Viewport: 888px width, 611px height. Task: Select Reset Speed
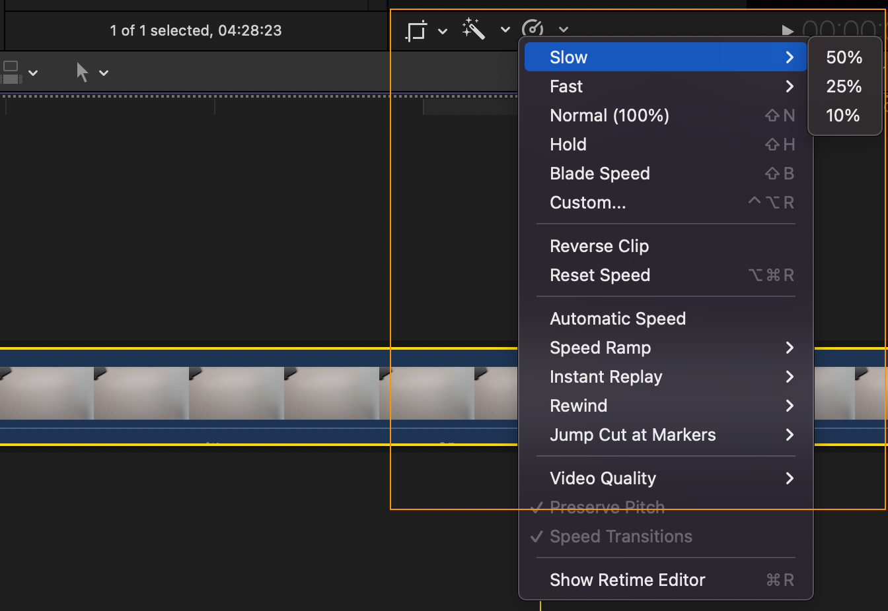[666, 275]
